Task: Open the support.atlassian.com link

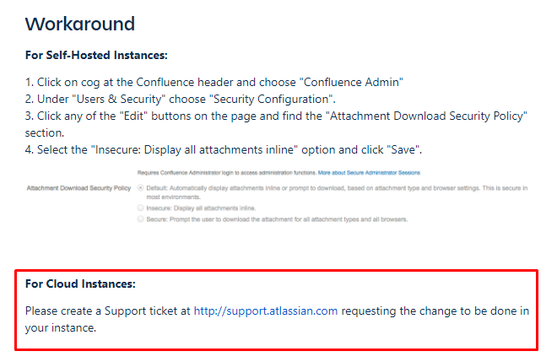Action: [265, 311]
